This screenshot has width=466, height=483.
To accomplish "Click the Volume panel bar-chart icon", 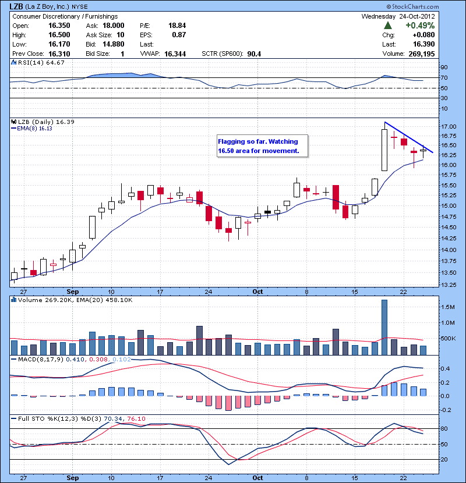I will 13,300.
